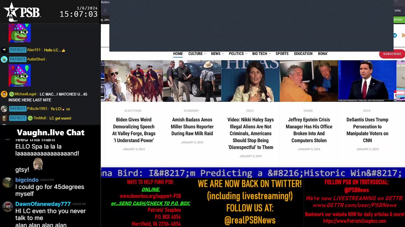Screen dimensions: 405x227
Task: Click the ELECTIONS category label
Action: click(x=133, y=111)
